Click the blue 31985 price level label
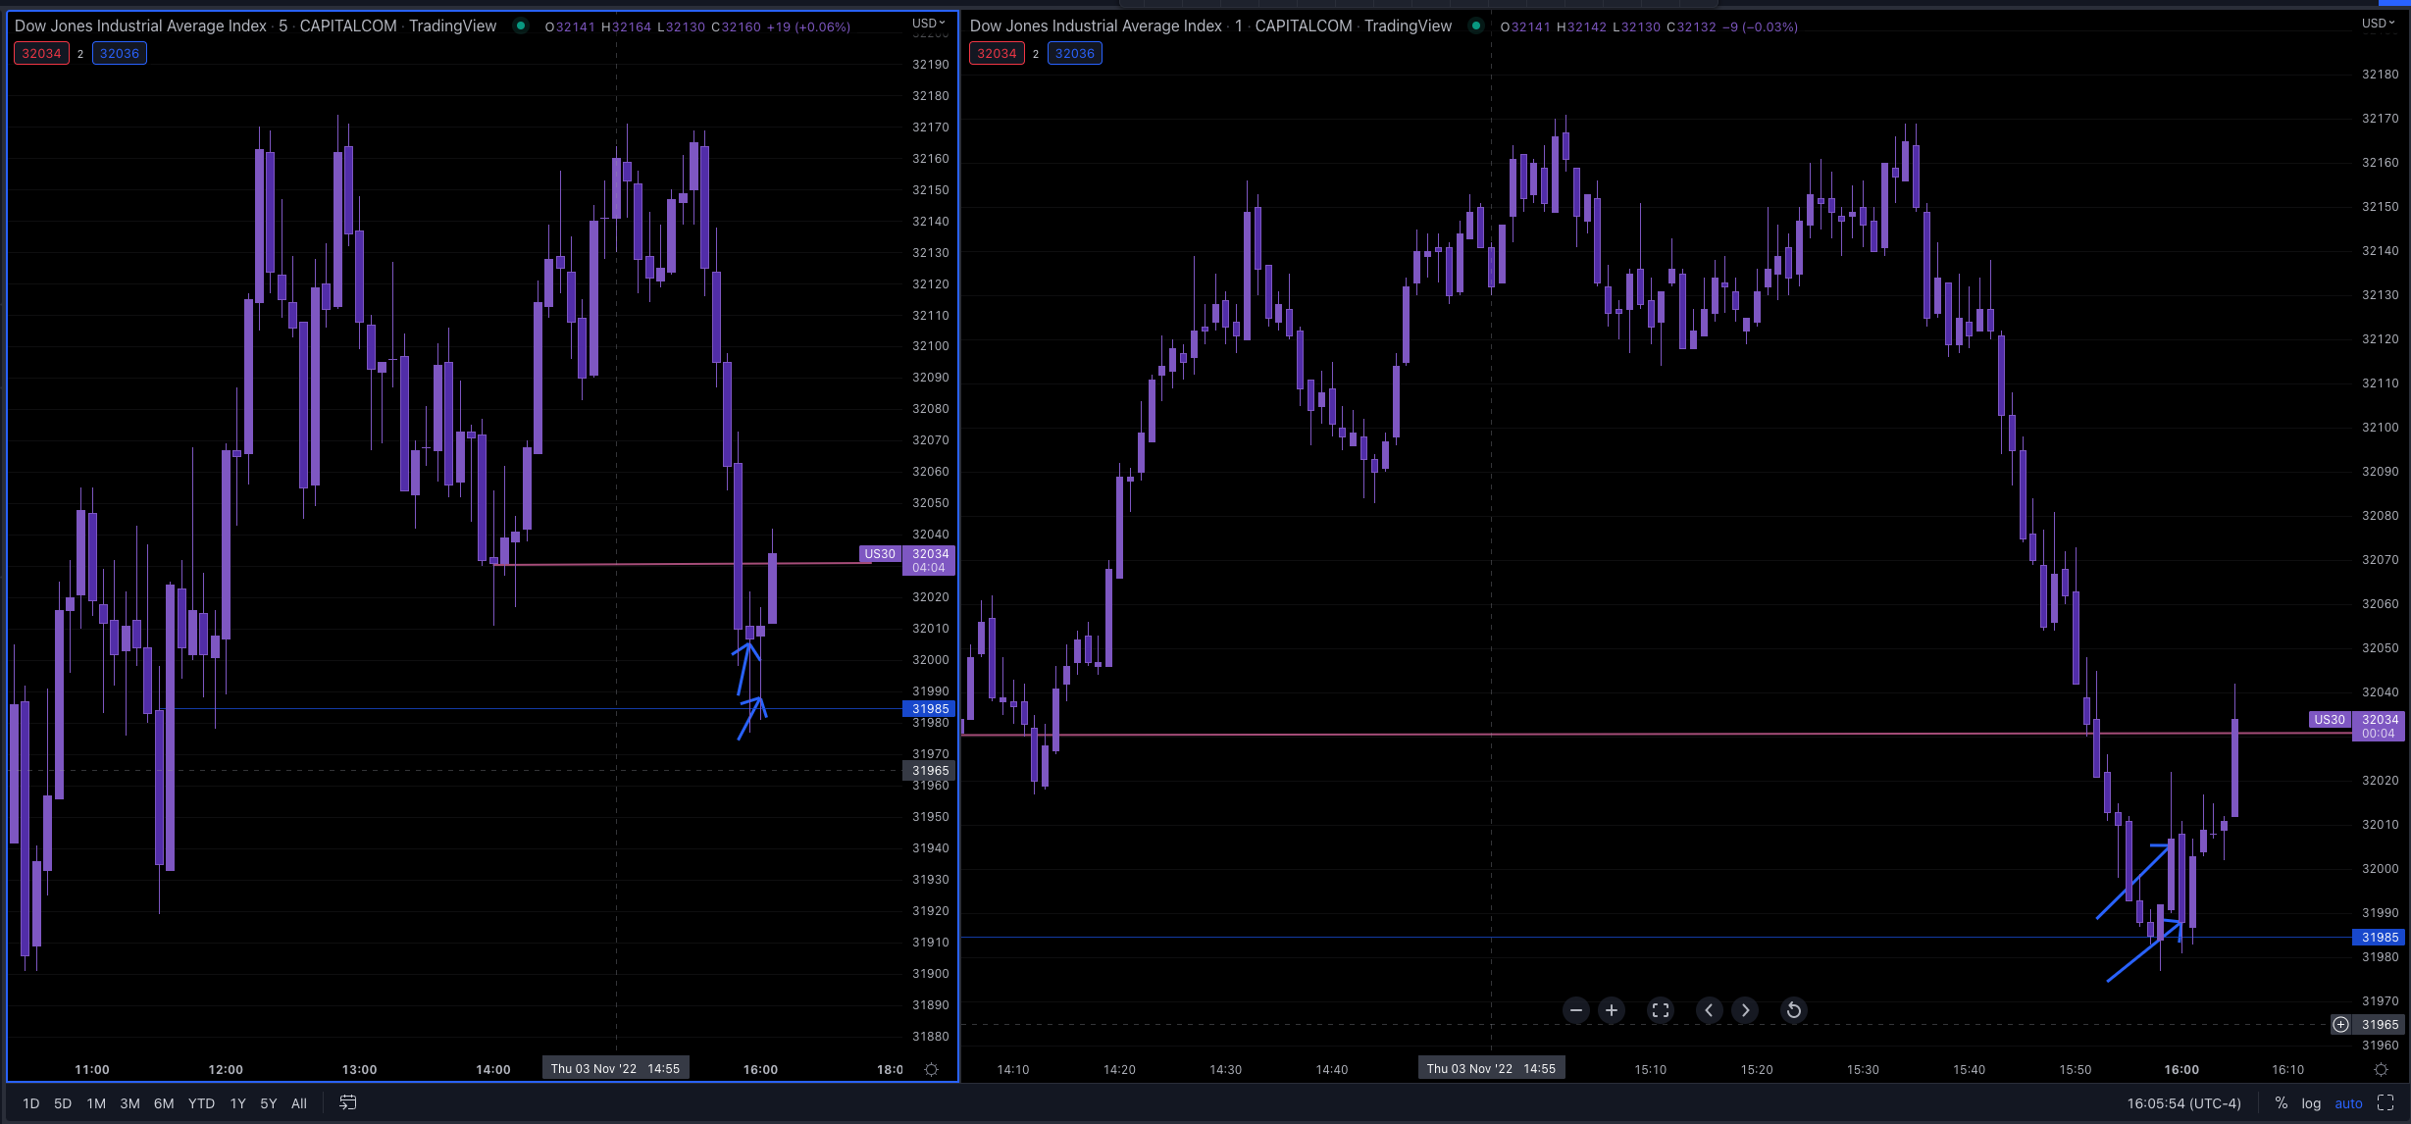 pos(930,708)
